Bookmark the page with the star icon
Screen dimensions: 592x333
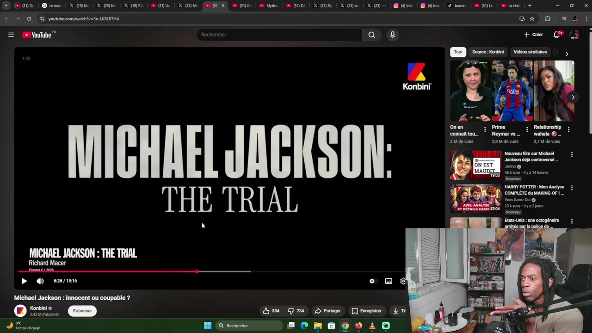532,18
